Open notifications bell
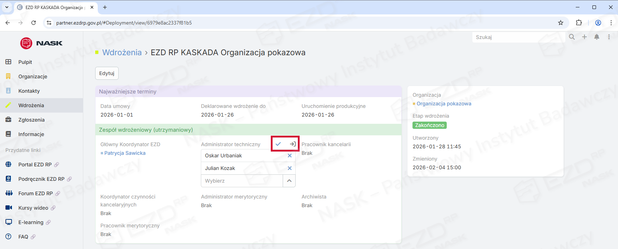The image size is (618, 249). [597, 37]
